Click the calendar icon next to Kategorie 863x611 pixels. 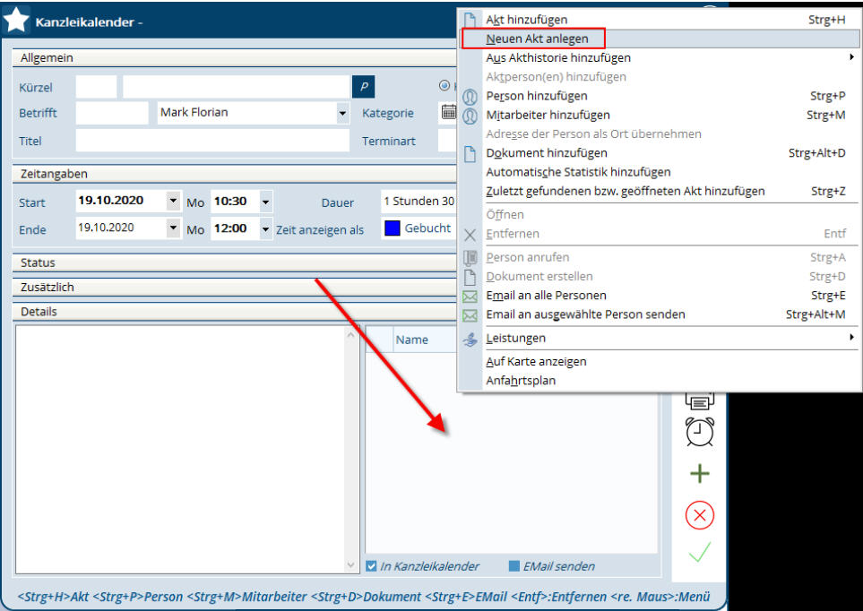tap(448, 113)
